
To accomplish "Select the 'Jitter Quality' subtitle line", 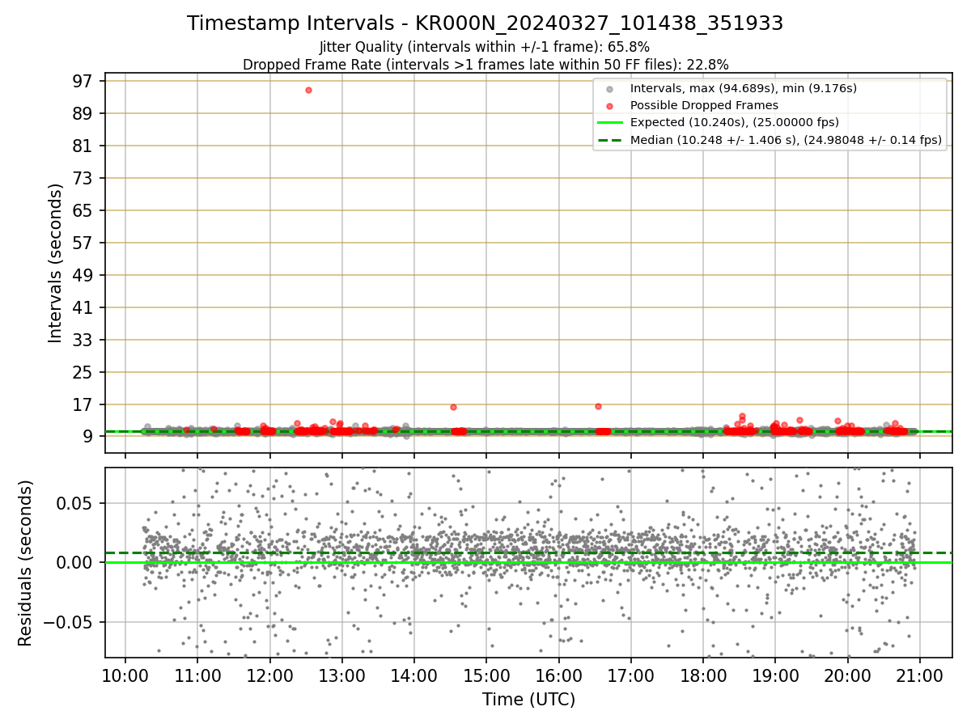I will 485,47.
